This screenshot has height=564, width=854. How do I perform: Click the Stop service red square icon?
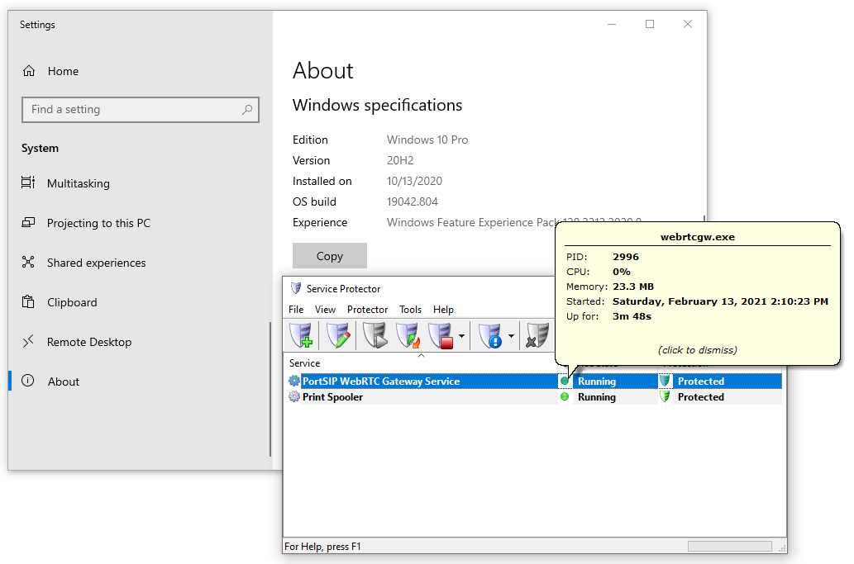coord(441,335)
